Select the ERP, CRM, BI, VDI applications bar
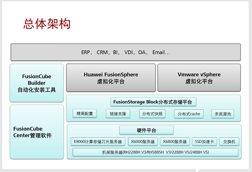This screenshot has height=172, width=252. coord(126,52)
